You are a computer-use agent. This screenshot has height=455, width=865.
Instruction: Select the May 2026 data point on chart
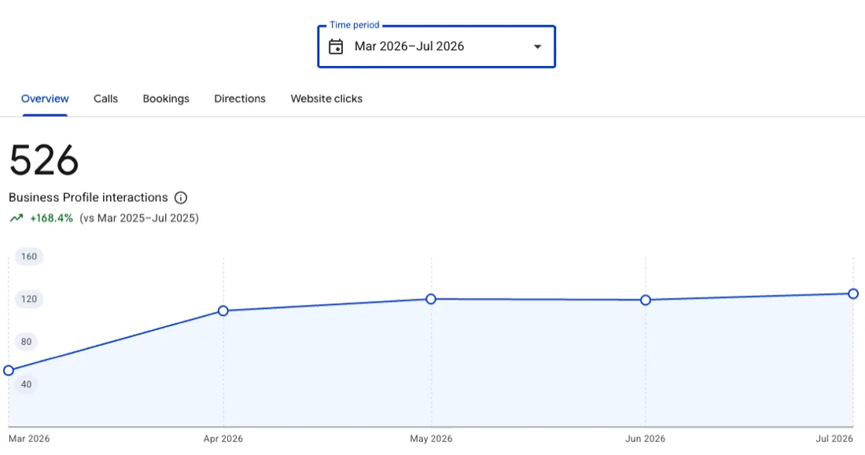pos(431,299)
